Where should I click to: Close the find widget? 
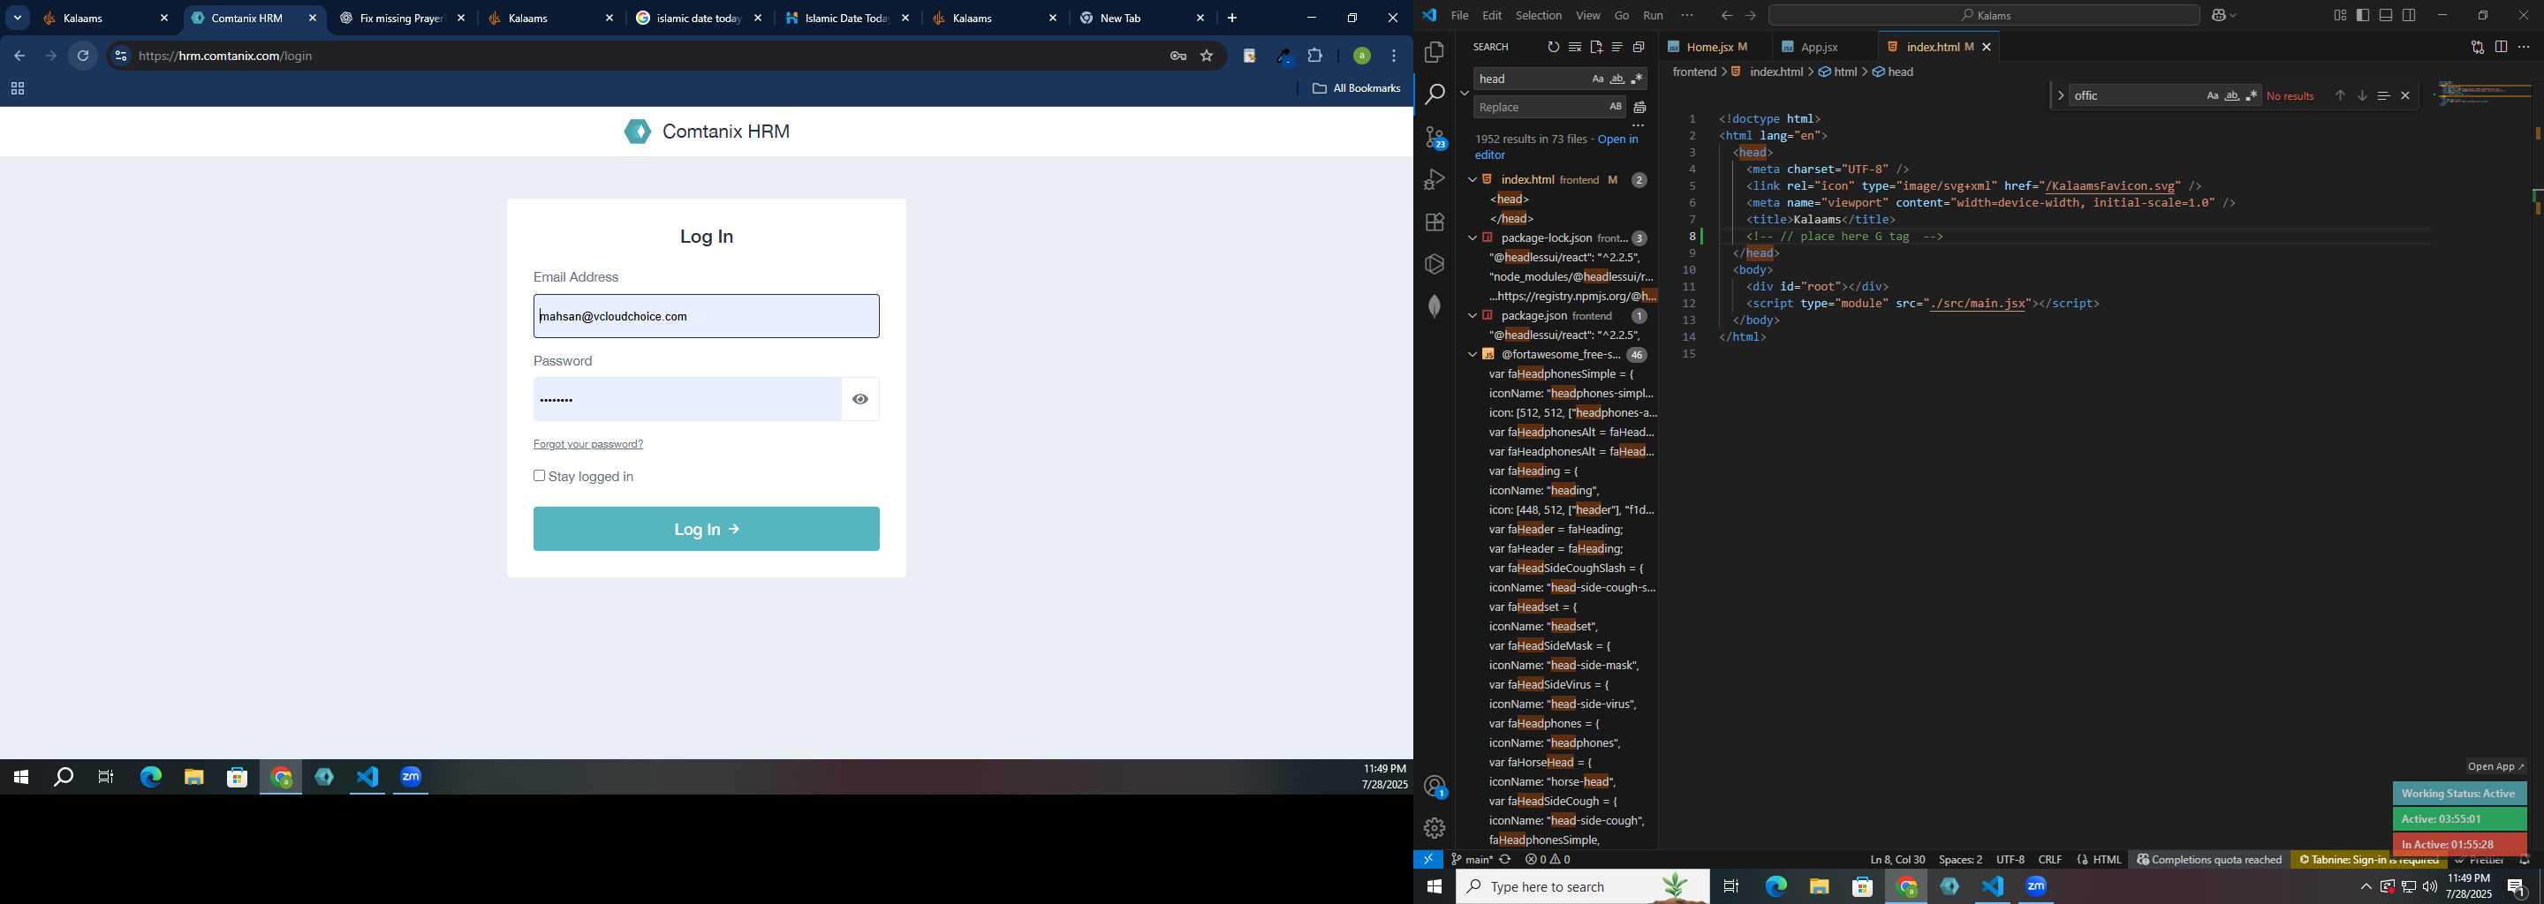pos(2405,95)
